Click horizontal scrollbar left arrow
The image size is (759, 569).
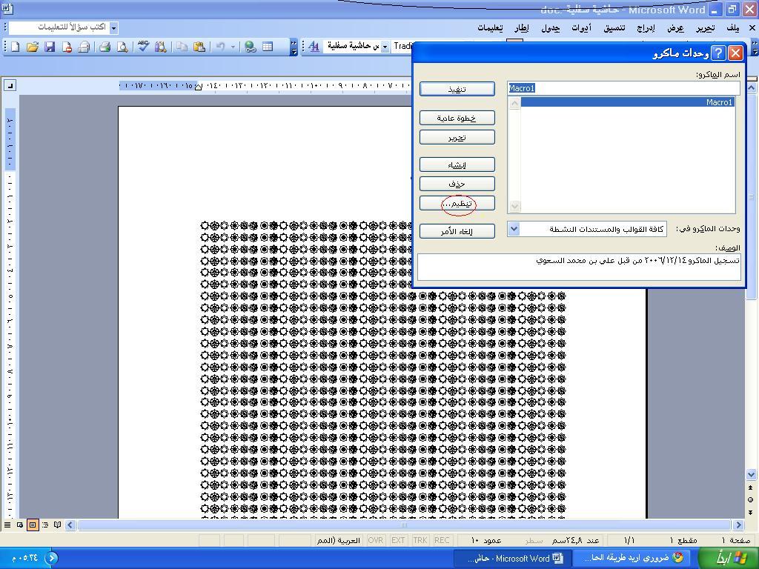coord(70,525)
